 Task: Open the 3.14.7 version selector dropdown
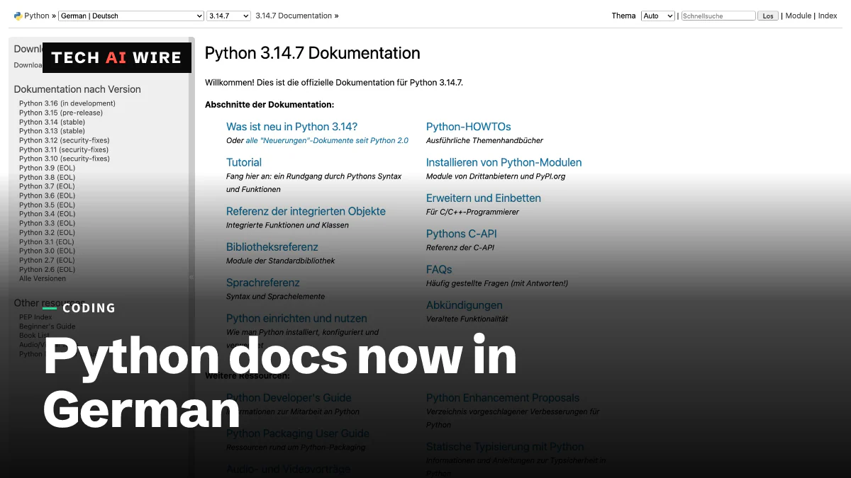pos(229,16)
